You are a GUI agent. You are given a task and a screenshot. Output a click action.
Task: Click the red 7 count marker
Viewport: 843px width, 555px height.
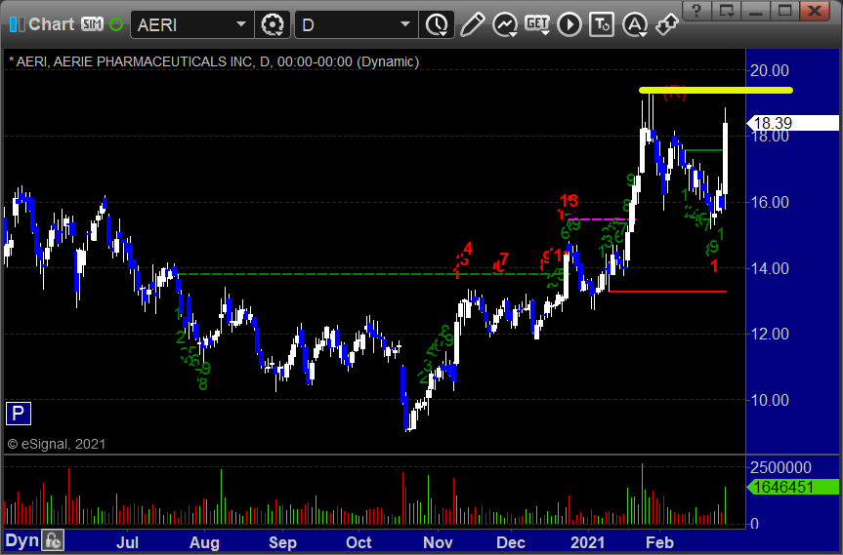coord(504,259)
